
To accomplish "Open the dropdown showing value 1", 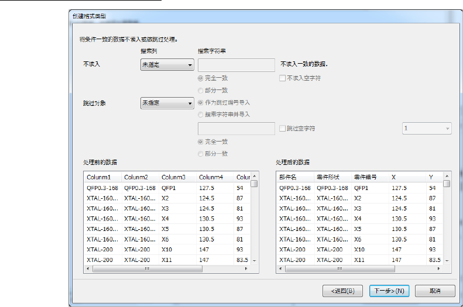I will coord(427,128).
